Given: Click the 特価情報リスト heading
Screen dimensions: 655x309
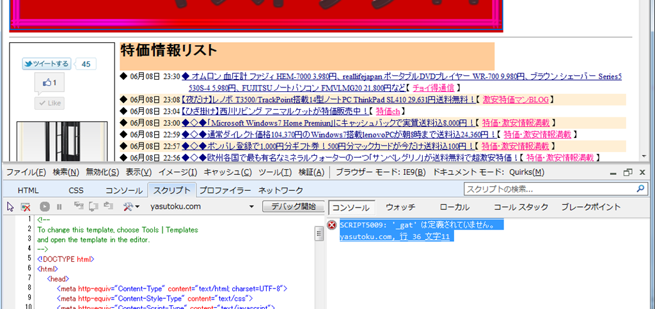Looking at the screenshot, I should tap(169, 51).
